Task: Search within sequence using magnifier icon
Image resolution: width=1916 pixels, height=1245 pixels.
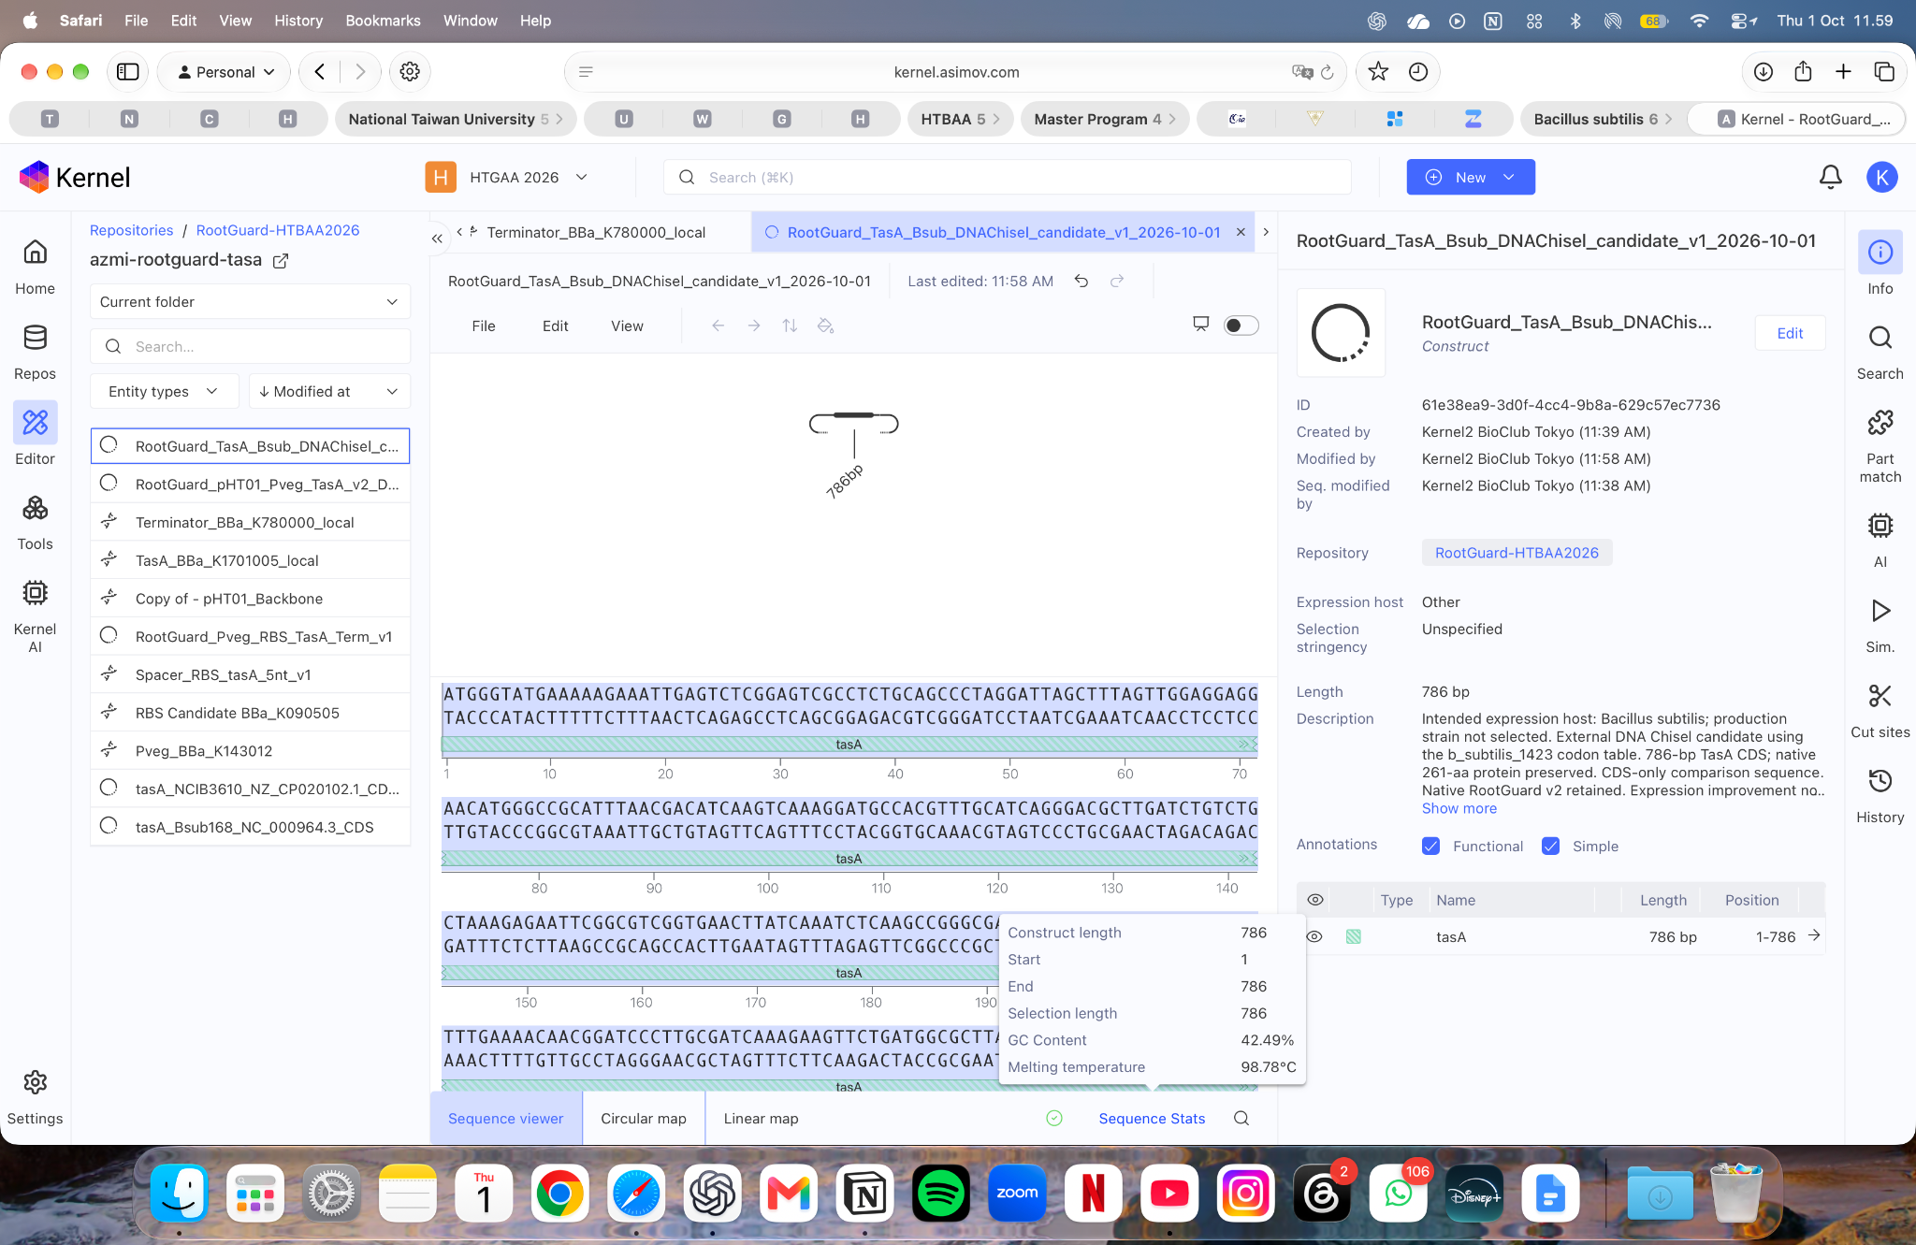Action: tap(1241, 1118)
